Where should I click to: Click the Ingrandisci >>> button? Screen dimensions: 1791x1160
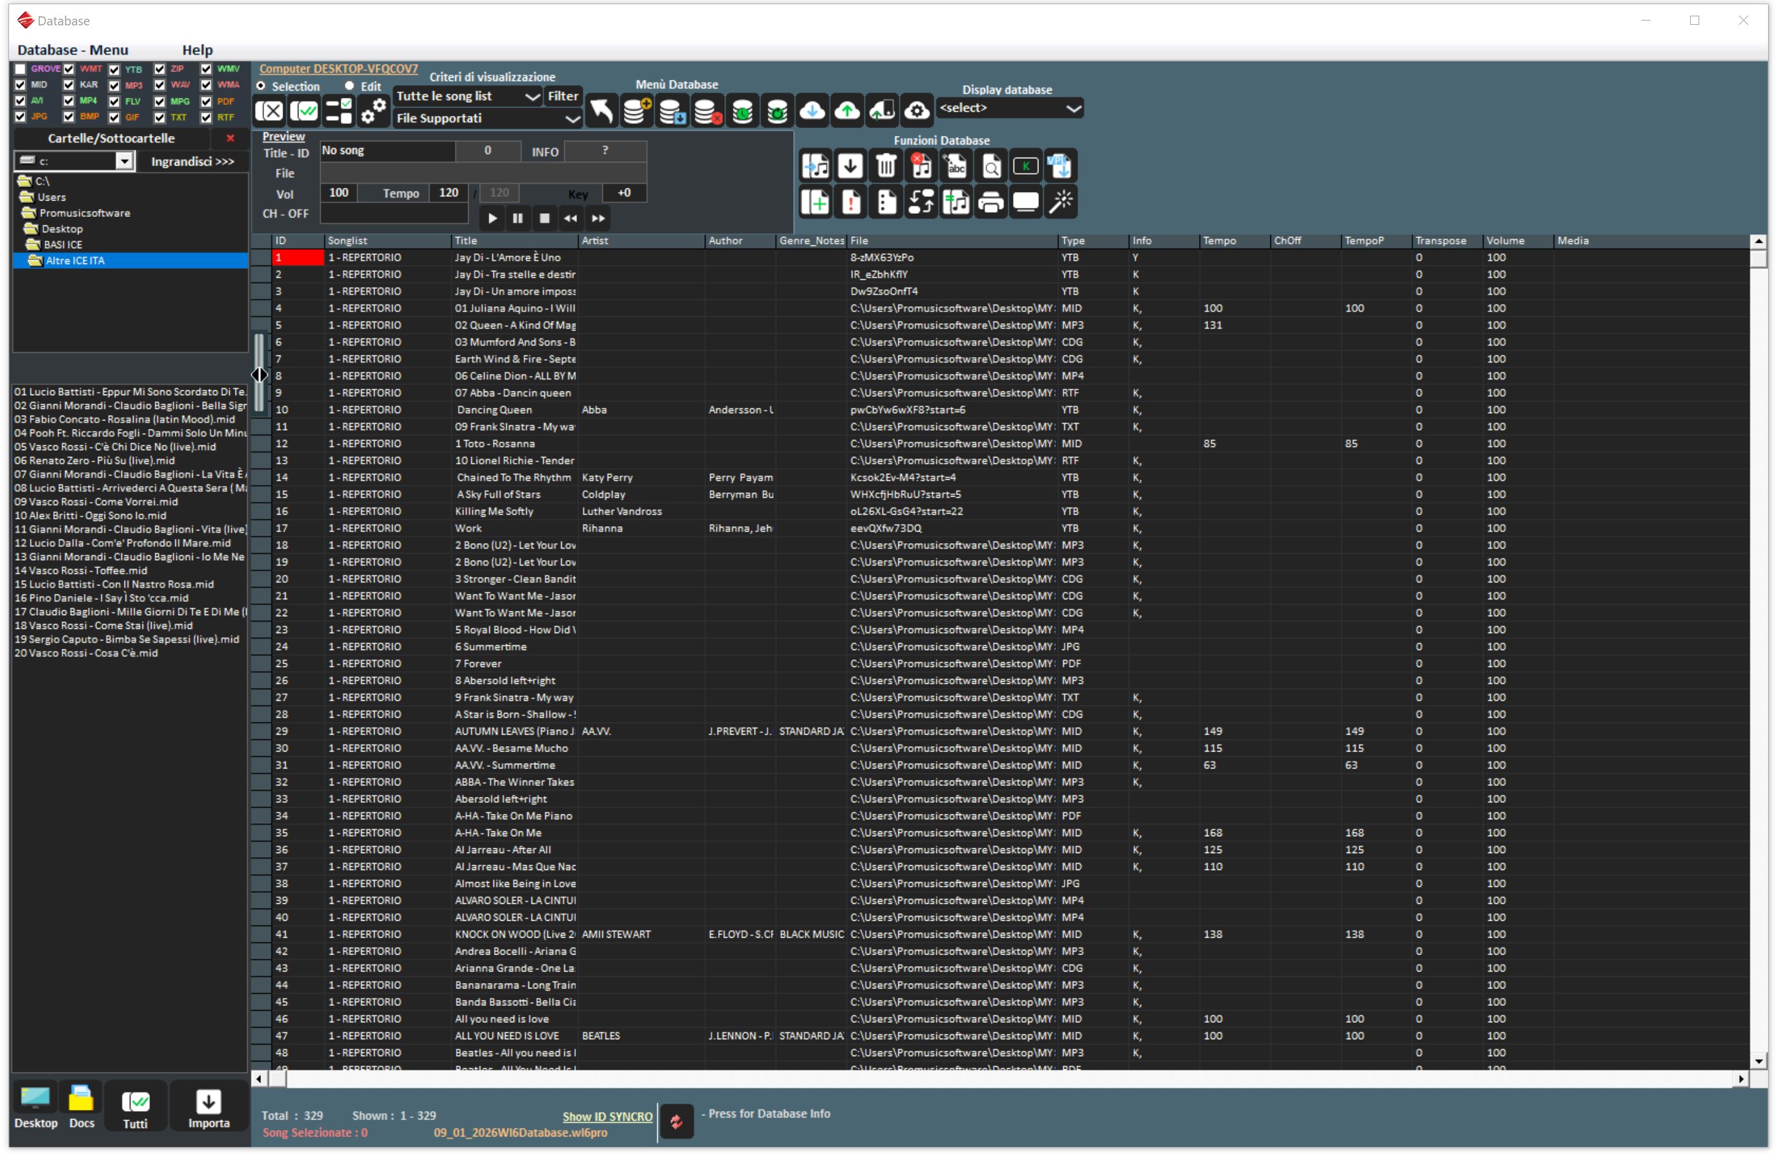192,161
